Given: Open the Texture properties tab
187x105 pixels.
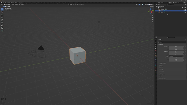Looking at the screenshot, I should click(x=156, y=71).
